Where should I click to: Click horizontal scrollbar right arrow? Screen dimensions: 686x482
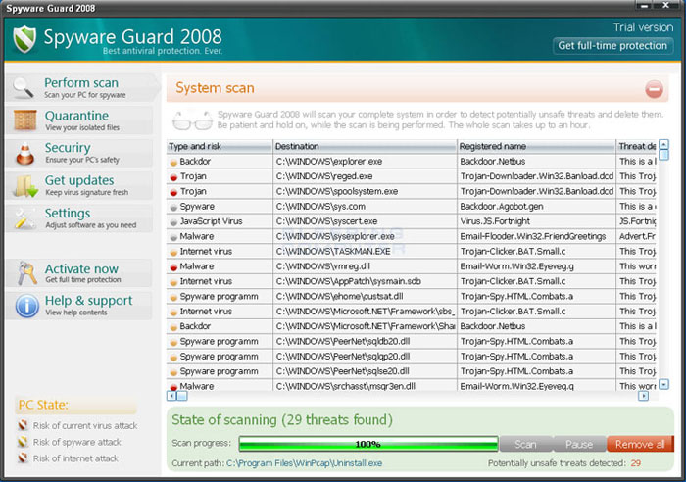(643, 396)
